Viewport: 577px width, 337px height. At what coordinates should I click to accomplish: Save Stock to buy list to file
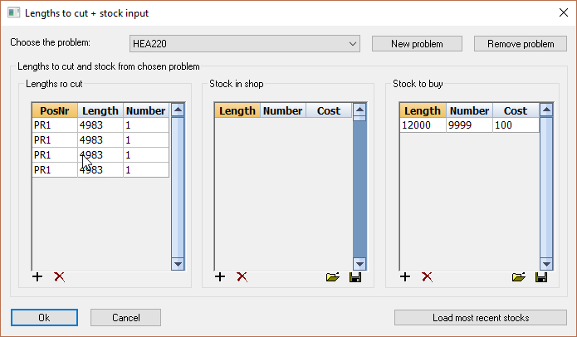541,277
